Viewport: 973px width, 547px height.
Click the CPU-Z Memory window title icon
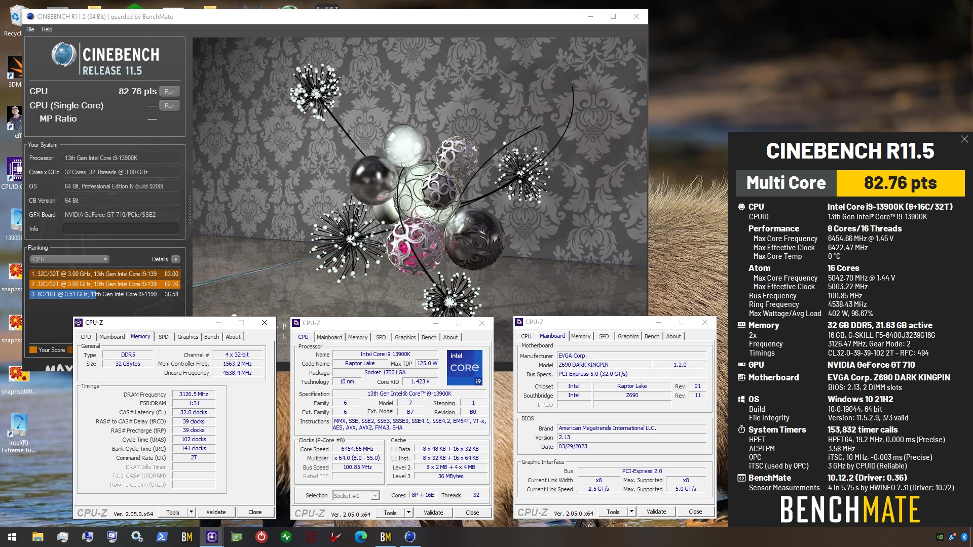[x=79, y=323]
